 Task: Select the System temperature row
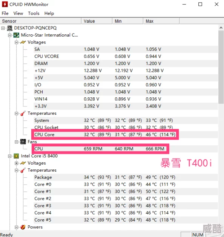[126, 120]
